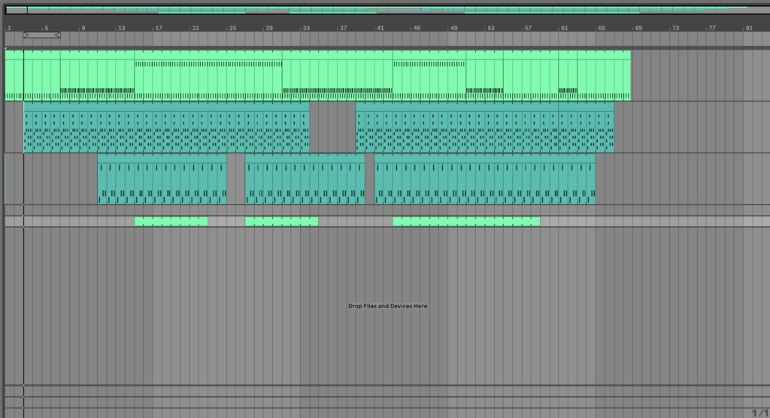Click bar 65 marker in the ruler
770x418 pixels.
tap(601, 28)
